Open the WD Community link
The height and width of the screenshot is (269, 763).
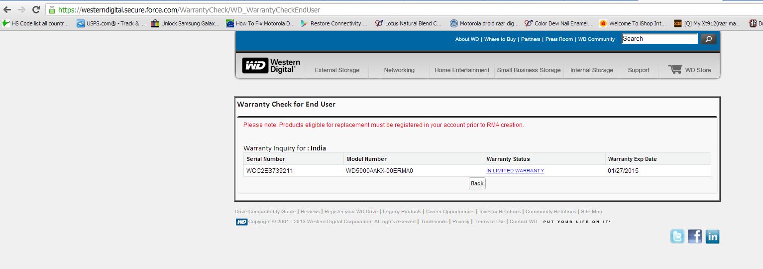point(596,39)
